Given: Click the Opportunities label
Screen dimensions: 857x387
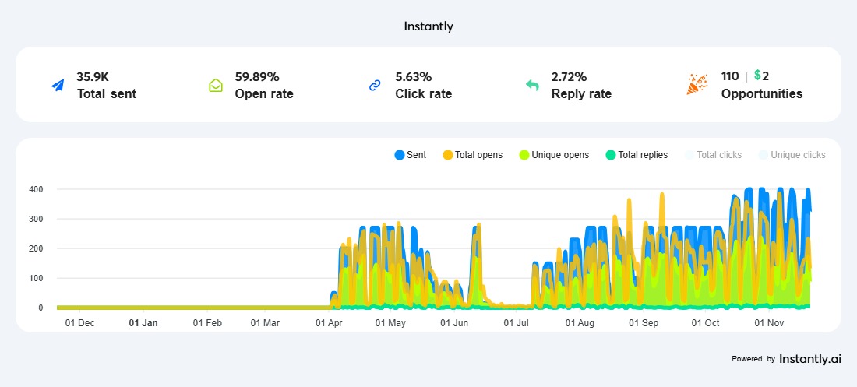Looking at the screenshot, I should [x=762, y=94].
